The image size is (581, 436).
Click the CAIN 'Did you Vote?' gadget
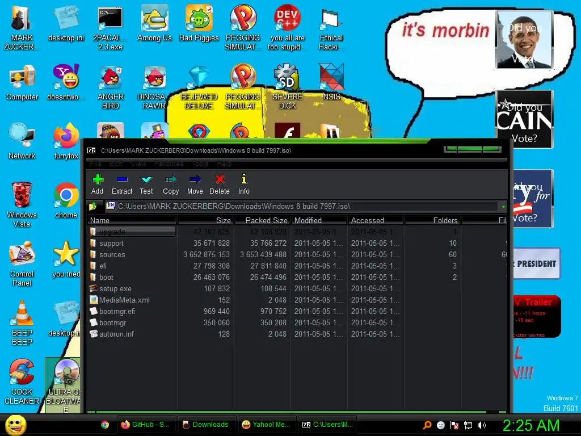pyautogui.click(x=524, y=119)
